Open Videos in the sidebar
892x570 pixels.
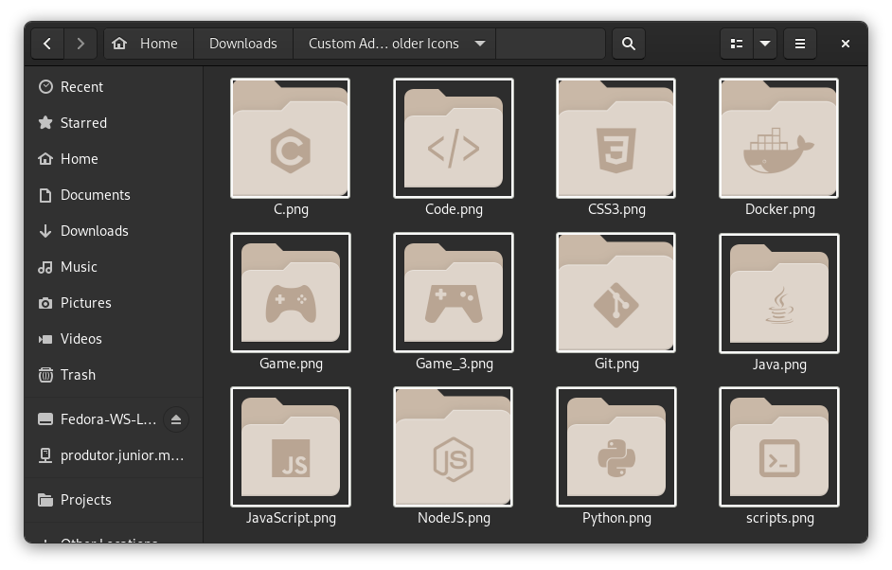click(x=114, y=338)
